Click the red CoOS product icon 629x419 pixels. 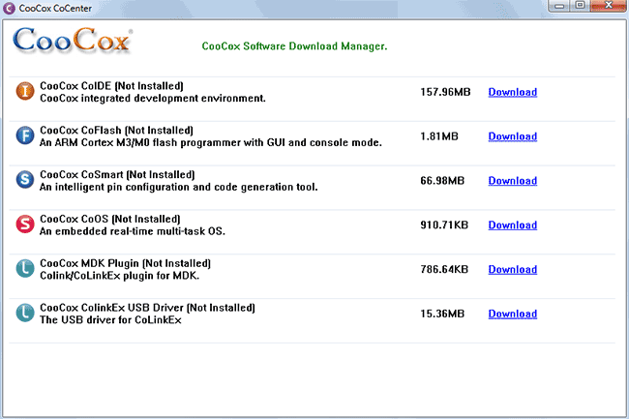pyautogui.click(x=26, y=224)
